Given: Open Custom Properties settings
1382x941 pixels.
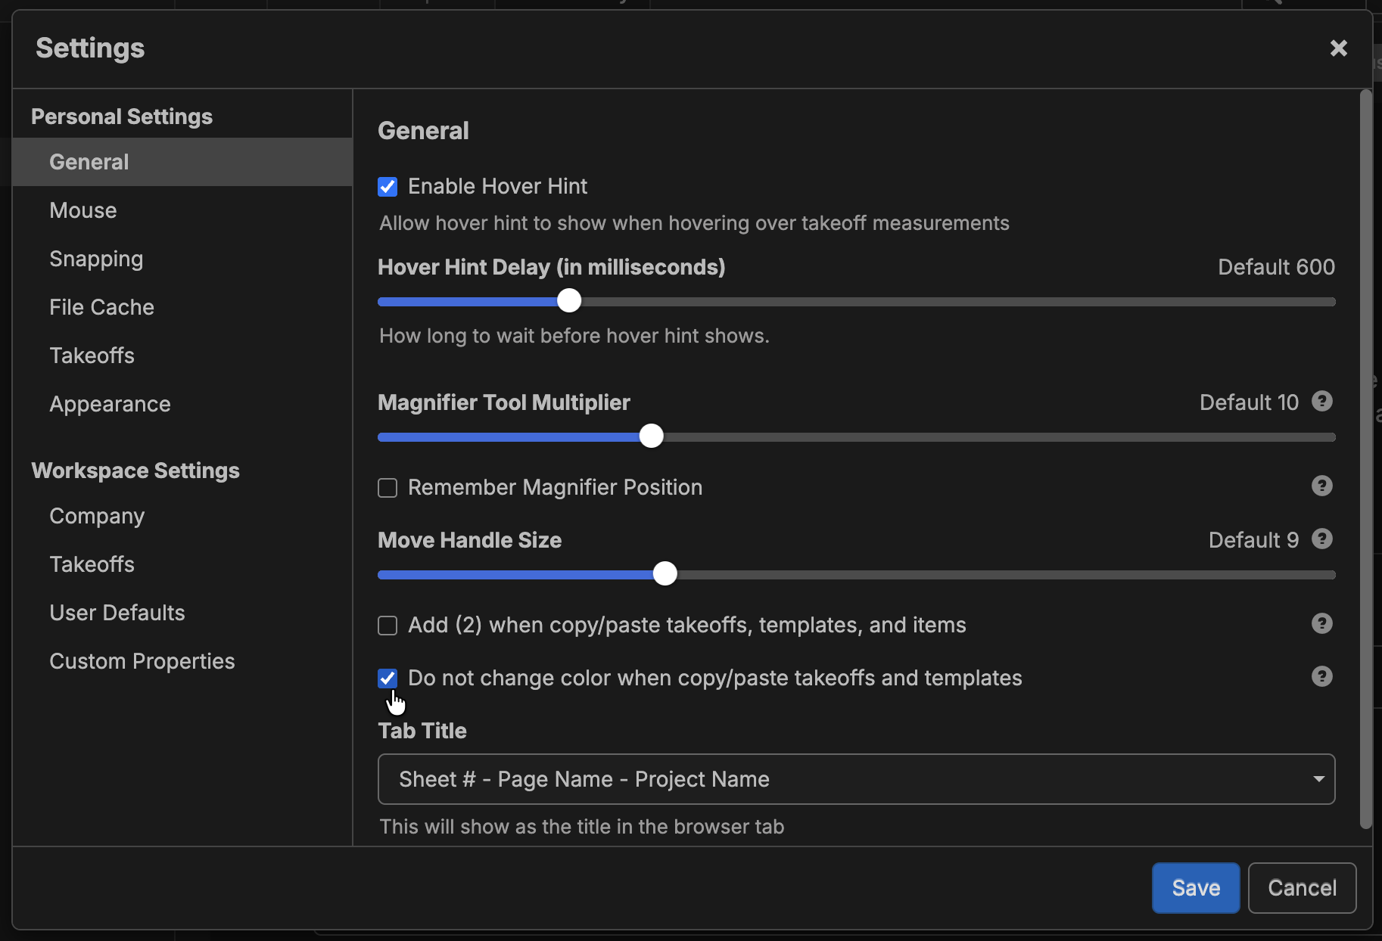Looking at the screenshot, I should coord(142,661).
